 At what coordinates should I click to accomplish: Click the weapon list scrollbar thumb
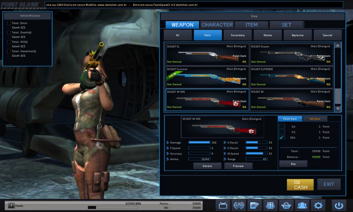[338, 96]
